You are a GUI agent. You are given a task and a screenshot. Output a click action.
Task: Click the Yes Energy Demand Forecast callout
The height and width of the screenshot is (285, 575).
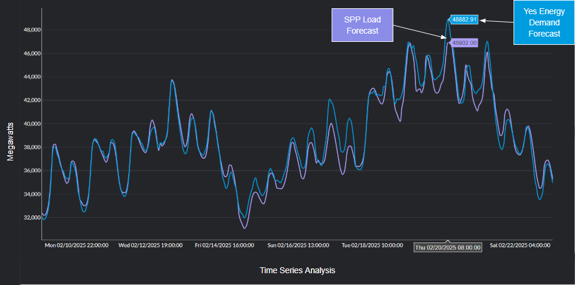point(544,22)
